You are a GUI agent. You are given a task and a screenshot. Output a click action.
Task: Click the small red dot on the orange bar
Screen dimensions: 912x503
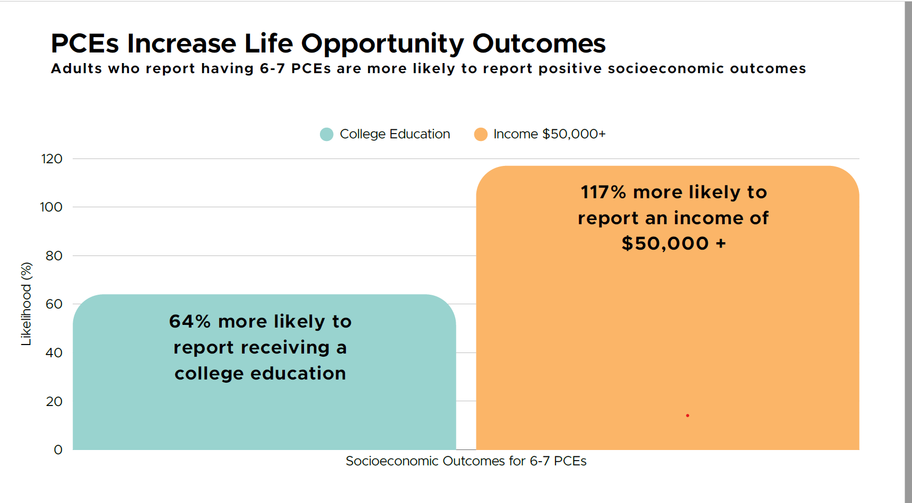[688, 416]
